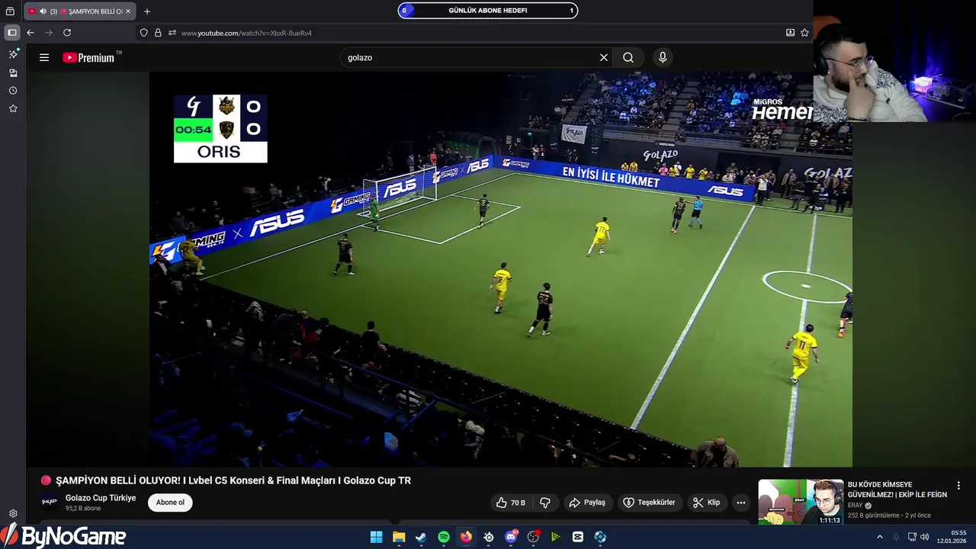Close the ŞAMPİYON BELLİ browser tab

click(128, 11)
